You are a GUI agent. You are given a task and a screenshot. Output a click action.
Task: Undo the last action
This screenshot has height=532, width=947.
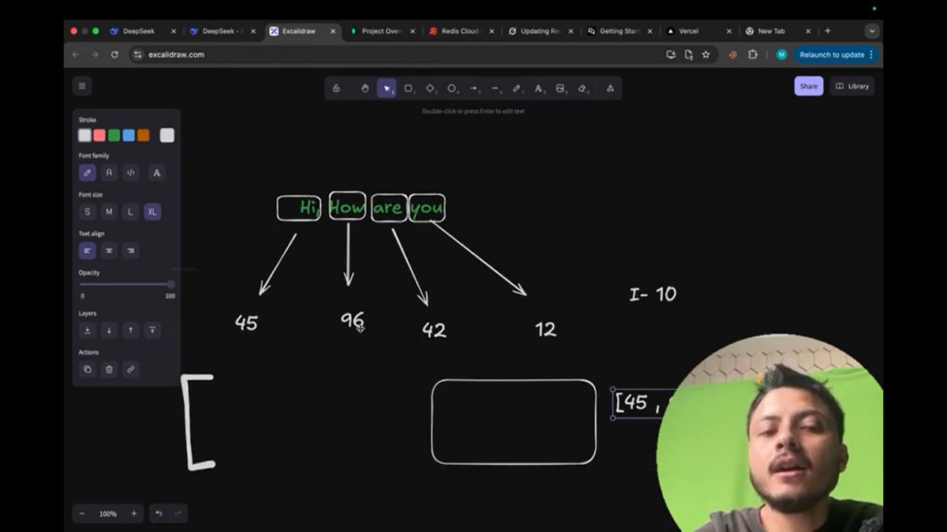tap(159, 514)
